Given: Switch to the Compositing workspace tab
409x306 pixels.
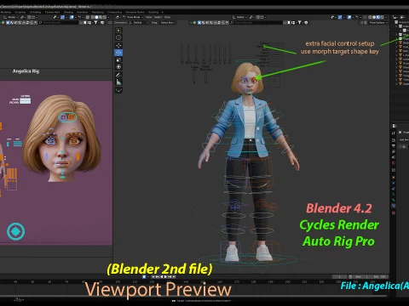Looking at the screenshot, I should pyautogui.click(x=115, y=12).
